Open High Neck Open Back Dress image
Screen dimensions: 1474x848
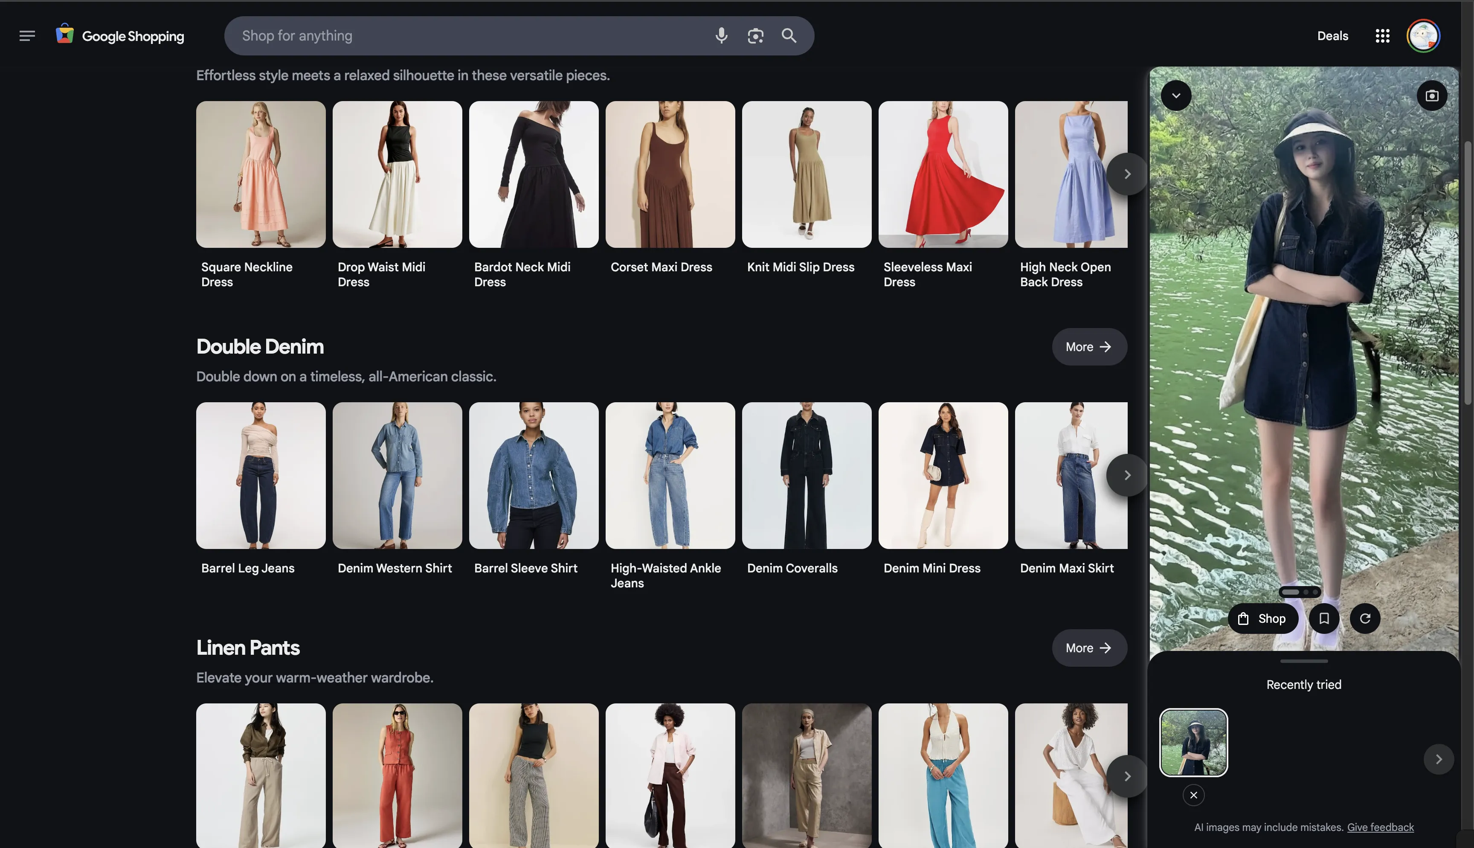pos(1071,175)
